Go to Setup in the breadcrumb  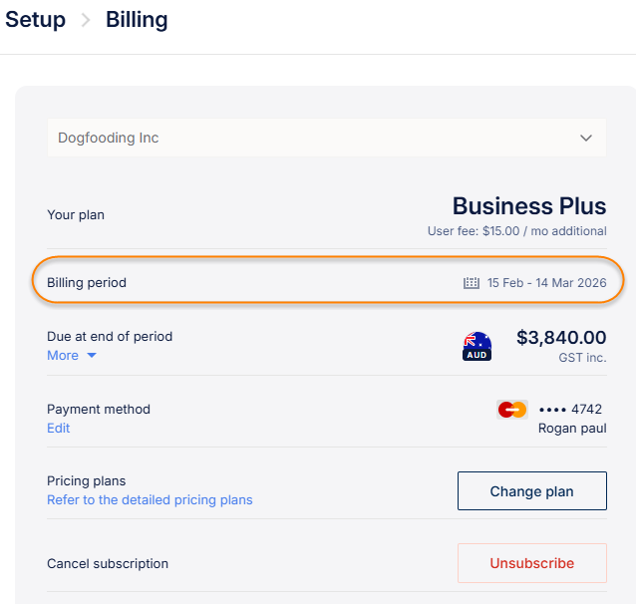(x=36, y=20)
